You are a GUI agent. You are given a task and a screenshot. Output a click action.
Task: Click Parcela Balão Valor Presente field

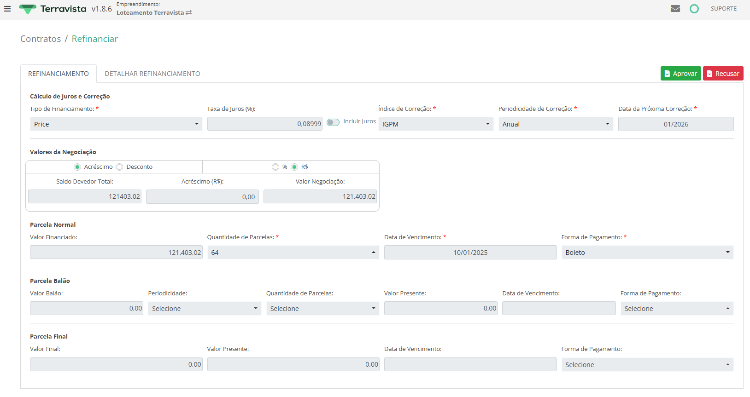tap(440, 308)
